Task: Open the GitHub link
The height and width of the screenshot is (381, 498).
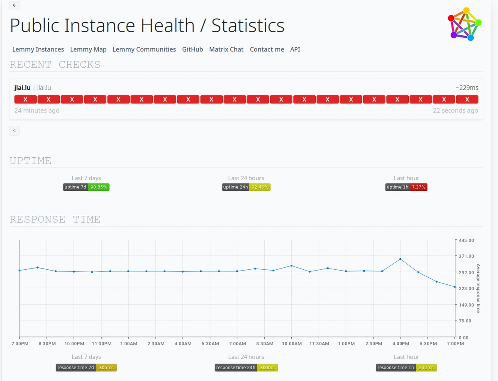Action: [193, 49]
